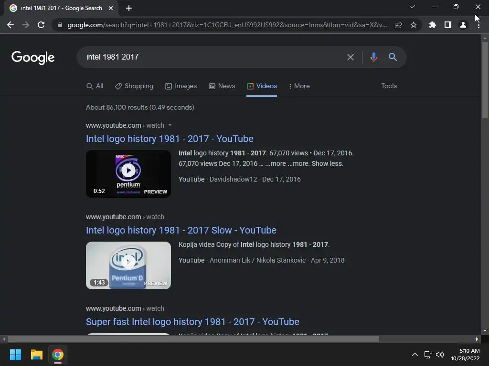Select the Videos tab

[262, 86]
